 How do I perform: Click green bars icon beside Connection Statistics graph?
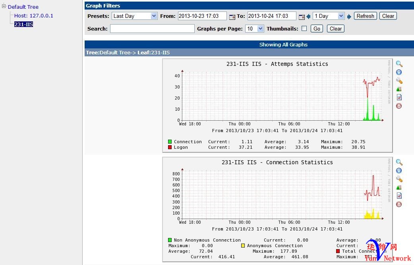[x=399, y=188]
